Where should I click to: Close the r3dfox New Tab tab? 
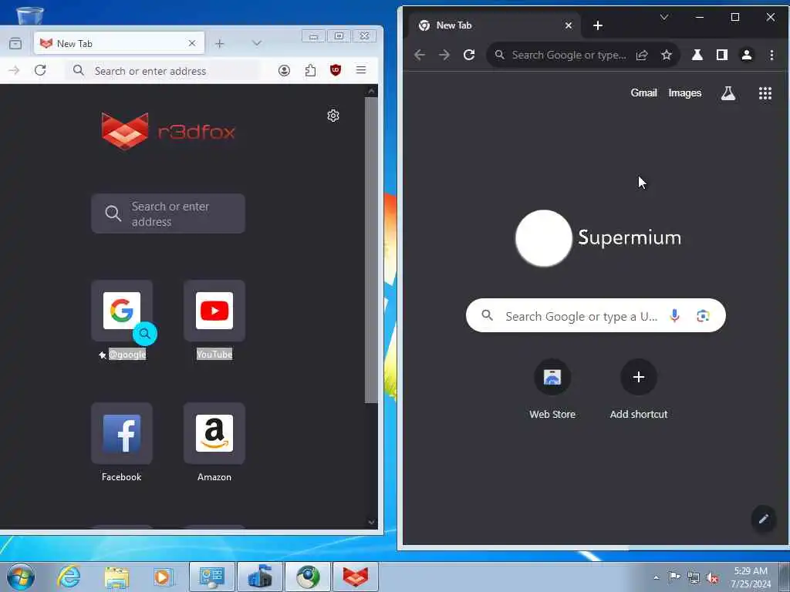(x=192, y=44)
